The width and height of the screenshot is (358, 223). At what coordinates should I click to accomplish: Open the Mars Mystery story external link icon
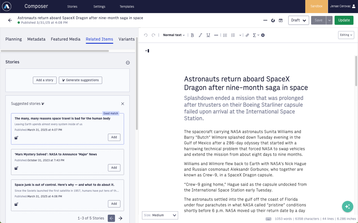point(16,168)
